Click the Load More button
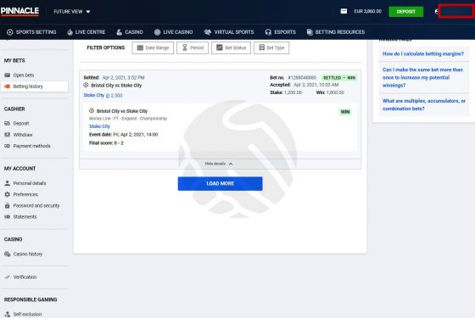This screenshot has width=475, height=318. (x=221, y=183)
